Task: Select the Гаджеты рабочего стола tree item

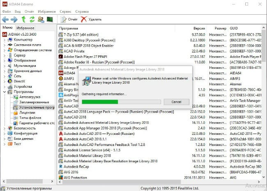Action: [x=37, y=123]
